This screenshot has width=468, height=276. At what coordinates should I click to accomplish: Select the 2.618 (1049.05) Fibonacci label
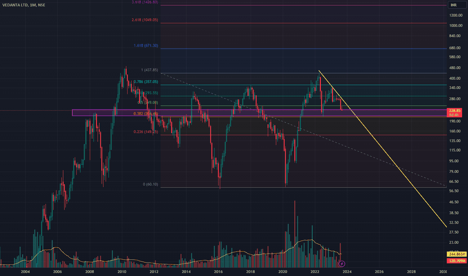(145, 20)
